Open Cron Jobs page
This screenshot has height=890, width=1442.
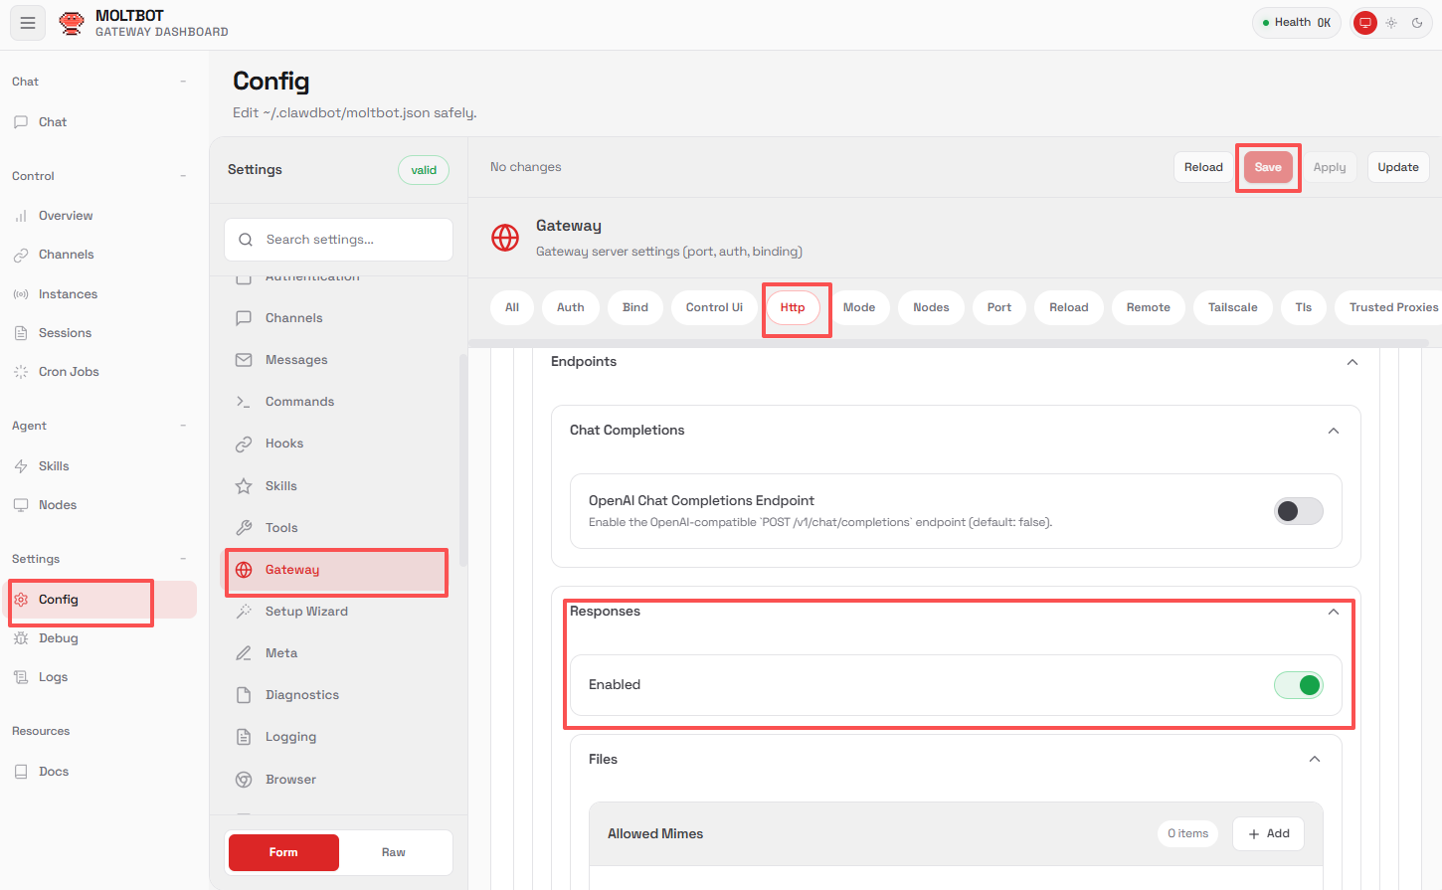click(x=98, y=372)
